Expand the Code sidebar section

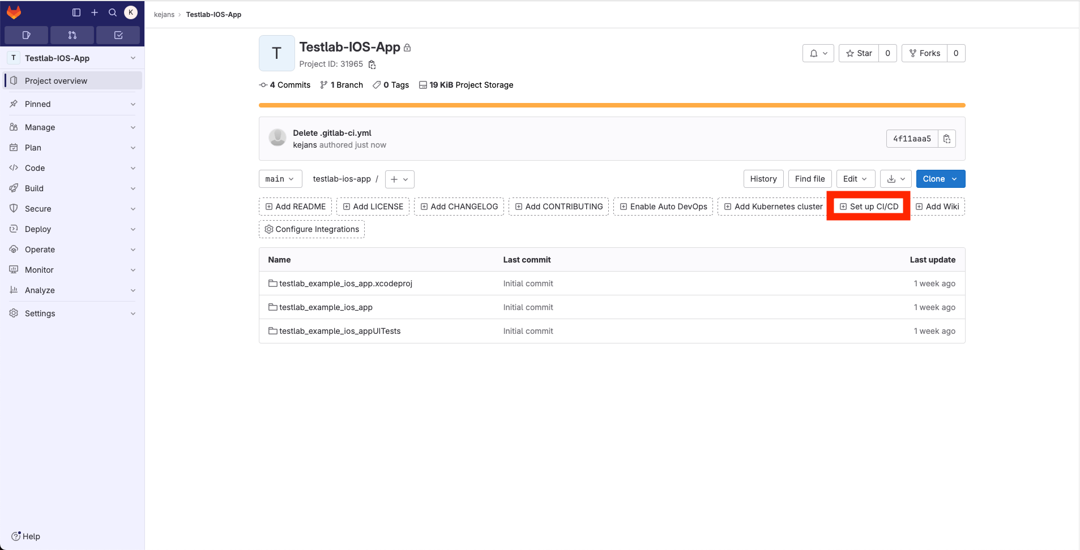72,168
